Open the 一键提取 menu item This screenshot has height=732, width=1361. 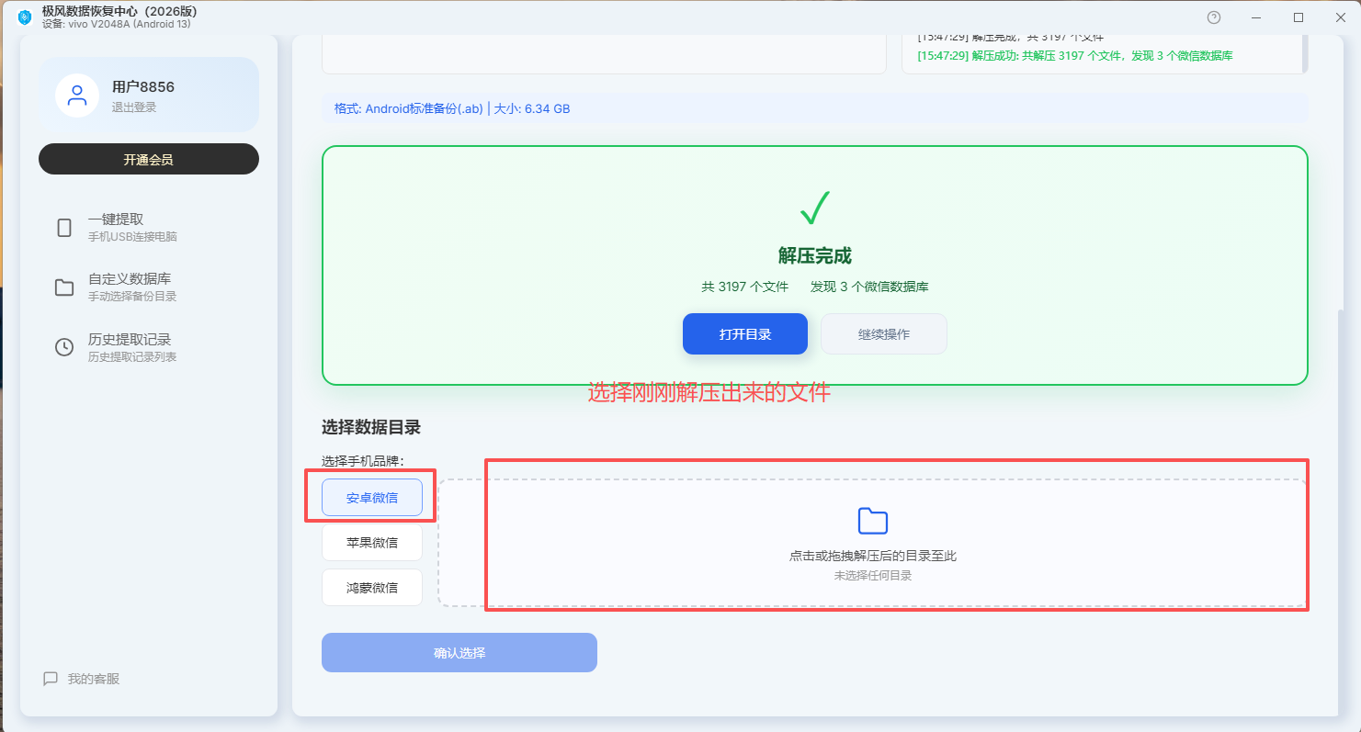(x=149, y=228)
